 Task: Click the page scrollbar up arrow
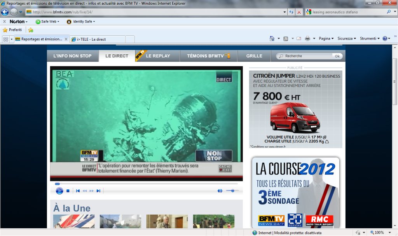[395, 47]
